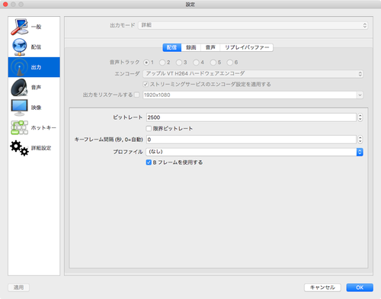Select audio track 4 radio button
381x299 pixels.
[196, 63]
